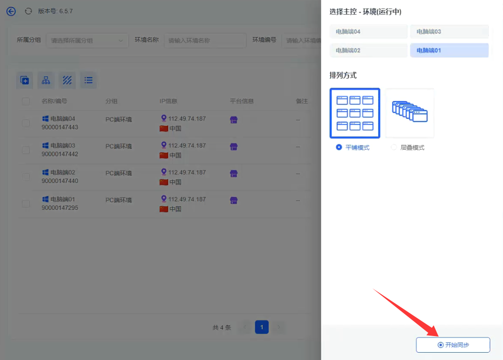This screenshot has height=360, width=503.
Task: Click the previous page chevron in pagination
Action: [x=244, y=327]
